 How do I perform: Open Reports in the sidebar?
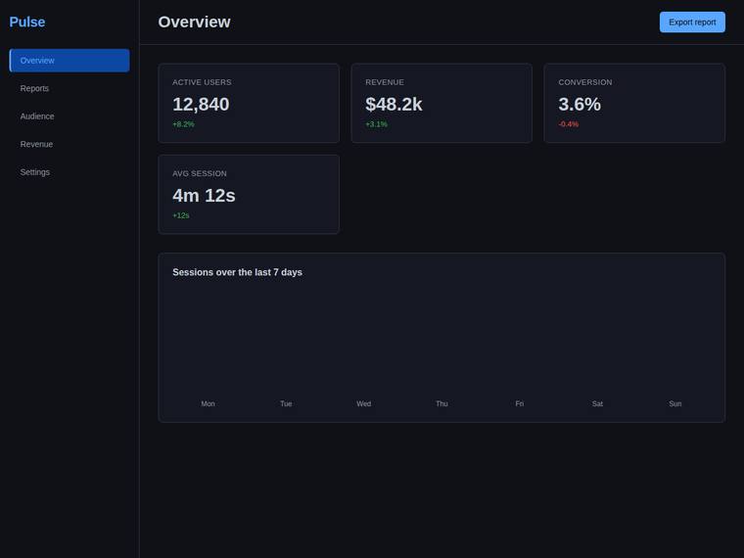tap(70, 88)
